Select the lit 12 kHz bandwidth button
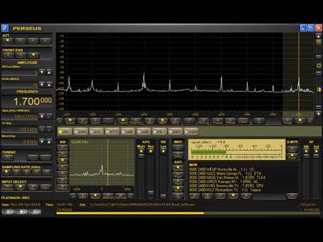This screenshot has width=323, height=242. [63, 161]
